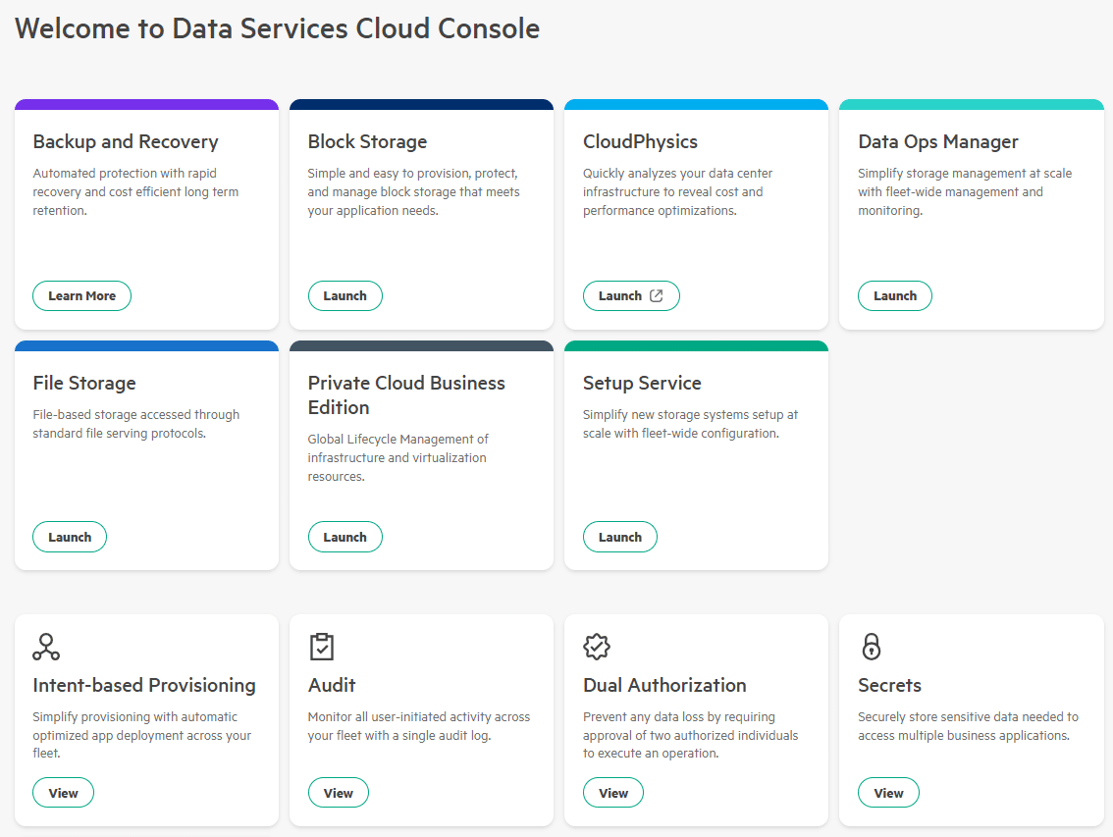The height and width of the screenshot is (837, 1113).
Task: Launch the File Storage service
Action: (69, 537)
